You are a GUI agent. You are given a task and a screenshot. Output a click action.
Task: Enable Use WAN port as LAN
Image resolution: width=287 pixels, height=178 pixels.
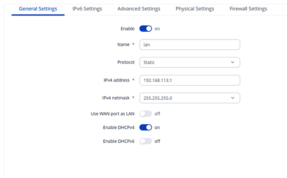(146, 114)
